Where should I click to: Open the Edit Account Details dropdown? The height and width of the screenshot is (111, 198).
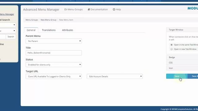point(115,76)
